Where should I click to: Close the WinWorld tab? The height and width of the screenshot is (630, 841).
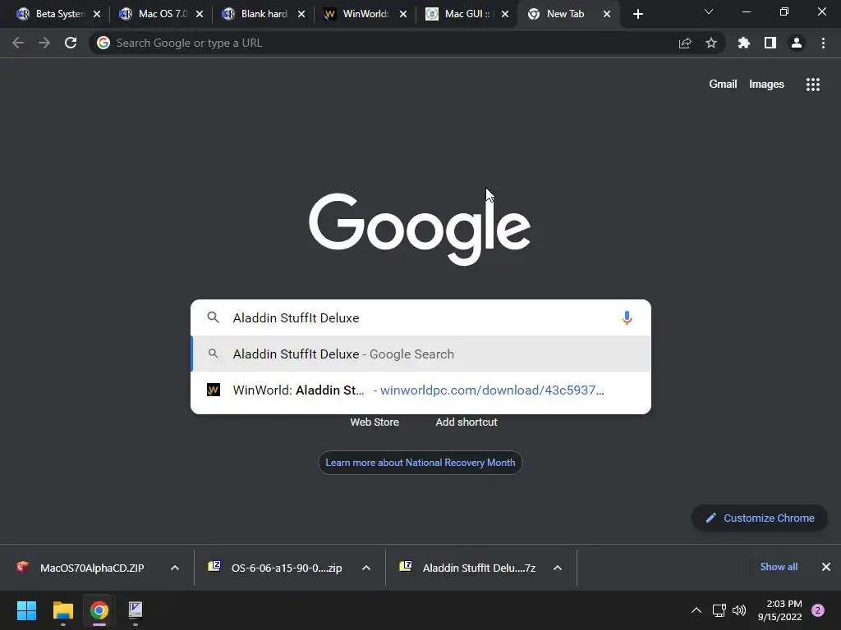[x=403, y=14]
